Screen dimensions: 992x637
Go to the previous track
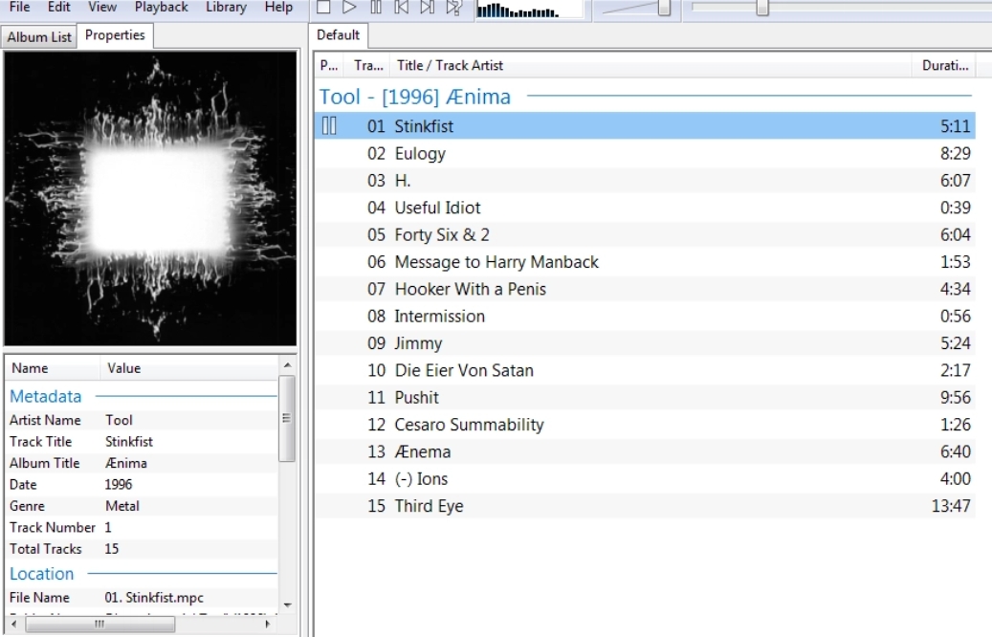pos(401,7)
